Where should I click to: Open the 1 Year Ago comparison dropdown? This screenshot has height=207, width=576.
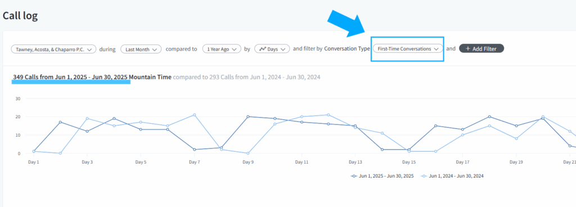click(222, 49)
